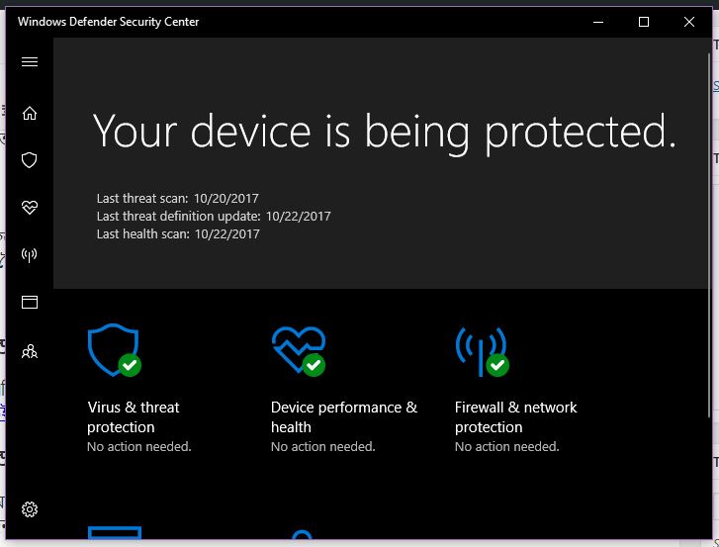Close the Windows Defender Security Center window
This screenshot has width=719, height=547.
point(689,22)
